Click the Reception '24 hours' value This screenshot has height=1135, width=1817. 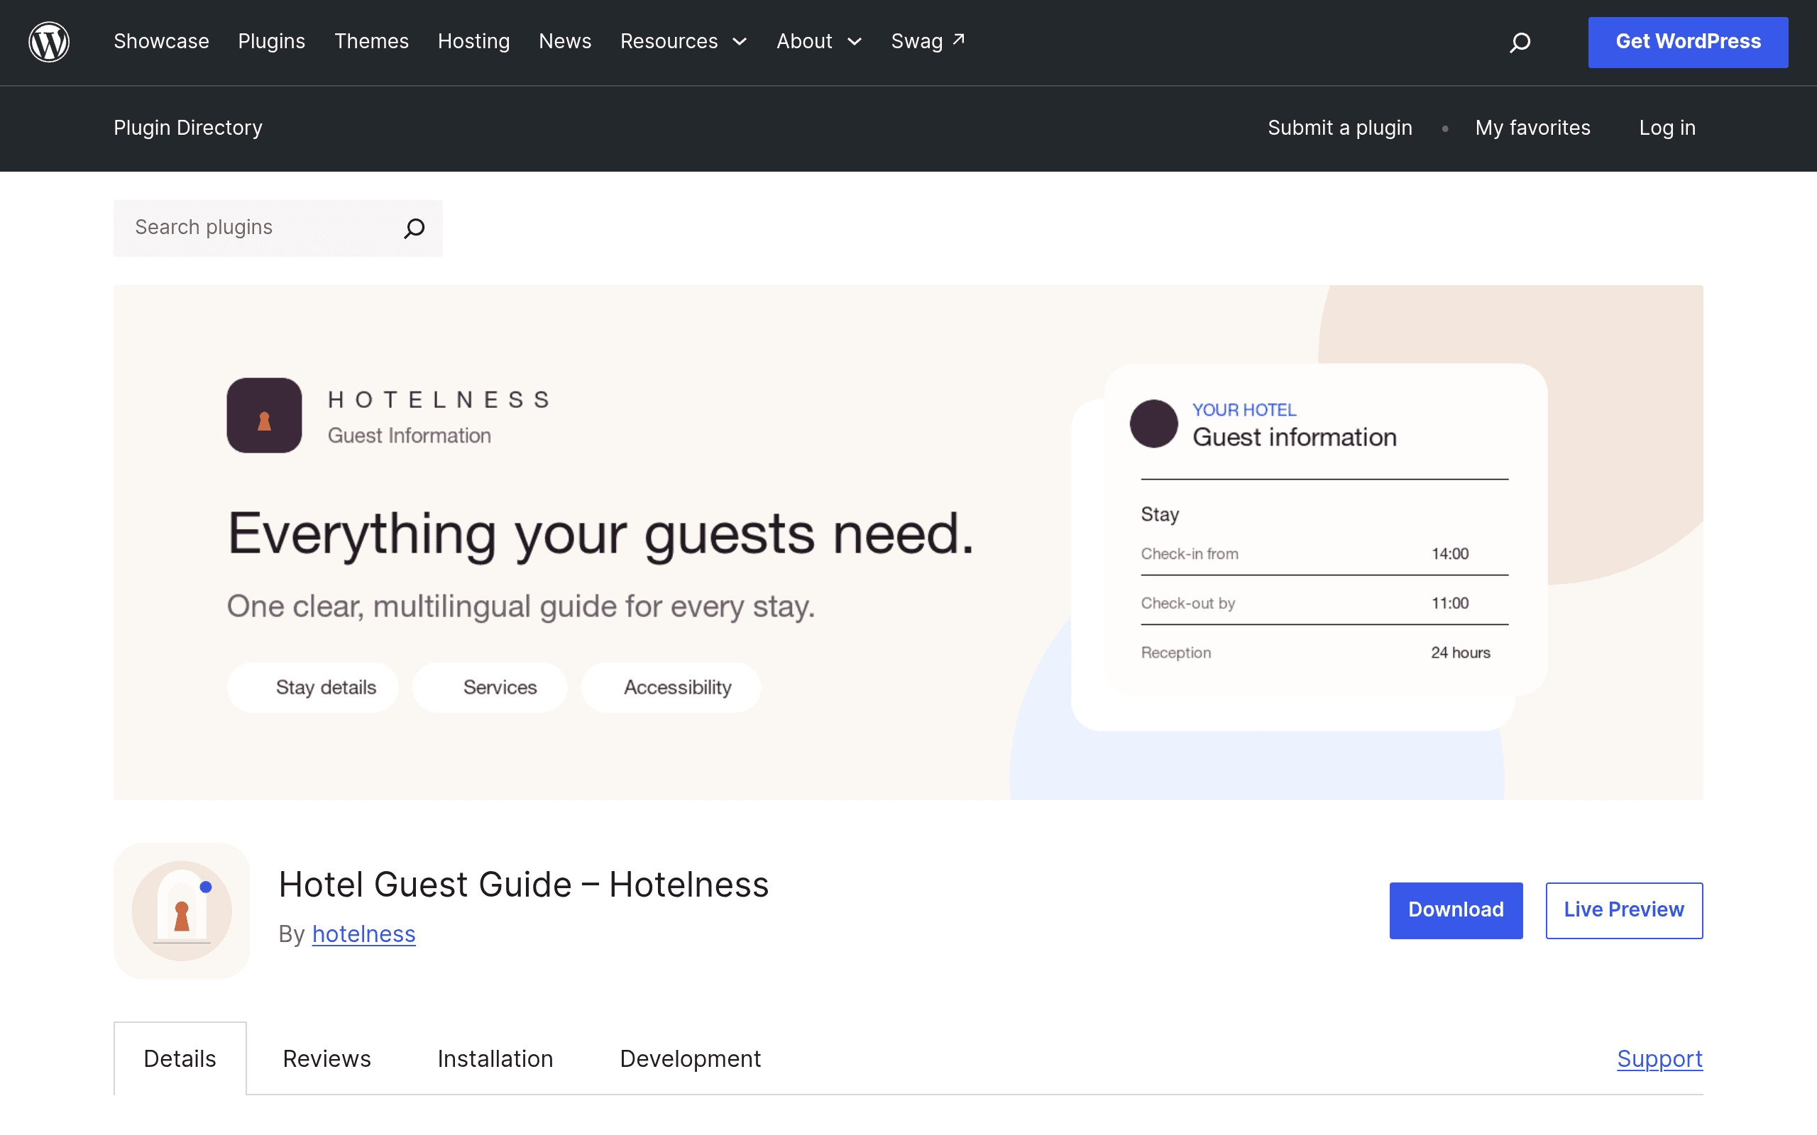[1461, 653]
